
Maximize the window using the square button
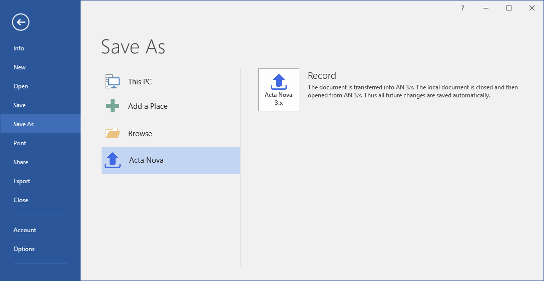pyautogui.click(x=509, y=8)
